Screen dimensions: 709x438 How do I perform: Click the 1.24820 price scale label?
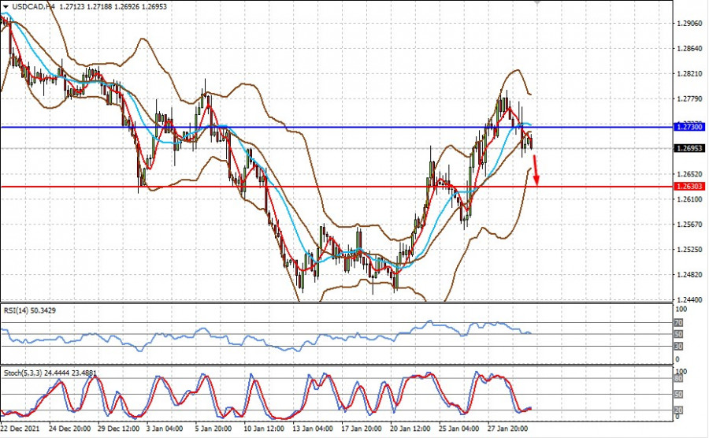coord(689,275)
